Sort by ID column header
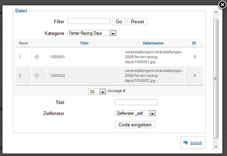Image resolution: width=227 pixels, height=156 pixels. tap(194, 43)
